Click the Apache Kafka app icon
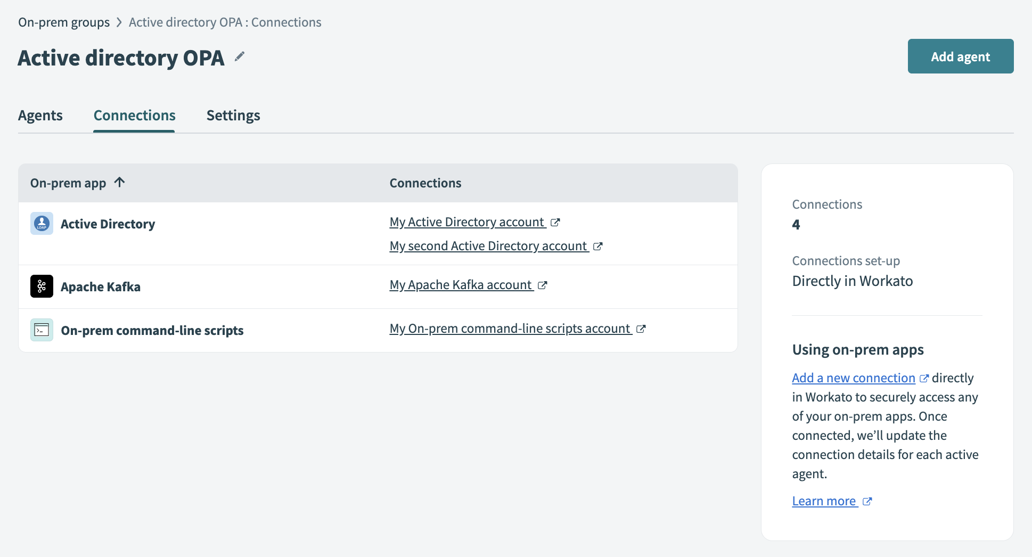Screen dimensions: 1032x557 (41, 286)
